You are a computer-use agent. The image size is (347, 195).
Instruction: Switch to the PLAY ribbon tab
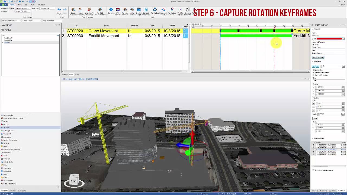[33, 5]
